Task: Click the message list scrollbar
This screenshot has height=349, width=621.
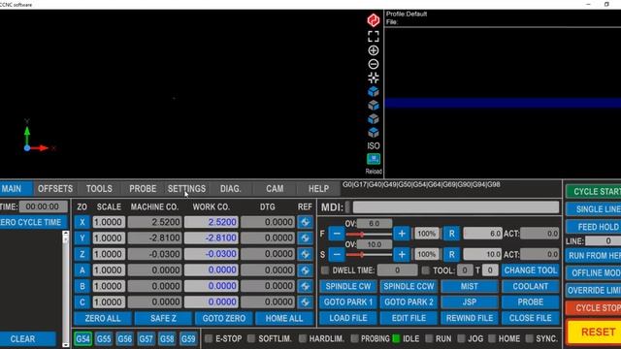Action: tap(65, 289)
